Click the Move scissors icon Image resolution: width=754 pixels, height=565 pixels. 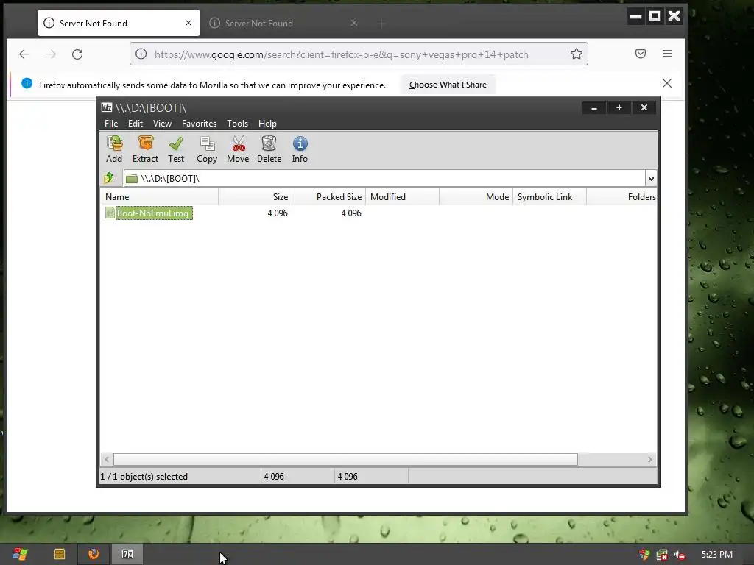[x=238, y=149]
